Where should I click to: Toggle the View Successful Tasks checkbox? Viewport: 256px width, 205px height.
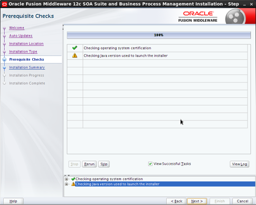[x=150, y=164]
